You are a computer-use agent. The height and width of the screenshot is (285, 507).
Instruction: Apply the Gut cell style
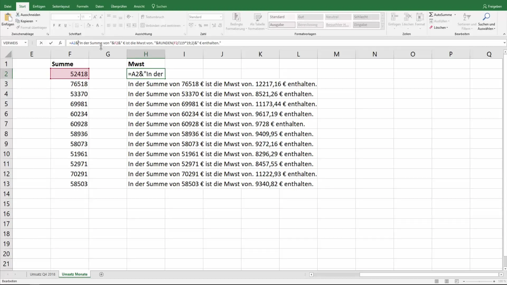point(310,17)
